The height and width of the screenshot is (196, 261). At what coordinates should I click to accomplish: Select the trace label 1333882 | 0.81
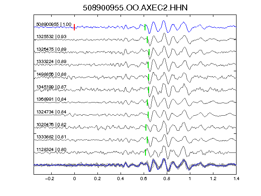tap(52, 137)
